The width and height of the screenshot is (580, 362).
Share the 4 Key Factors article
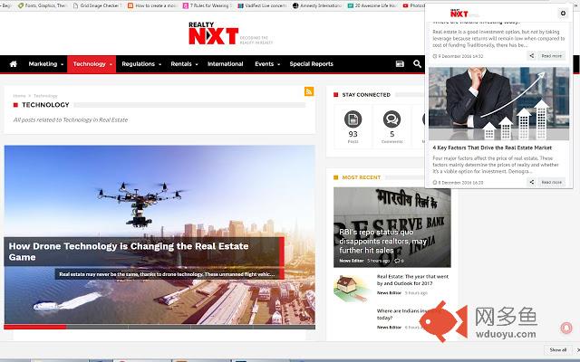[532, 182]
